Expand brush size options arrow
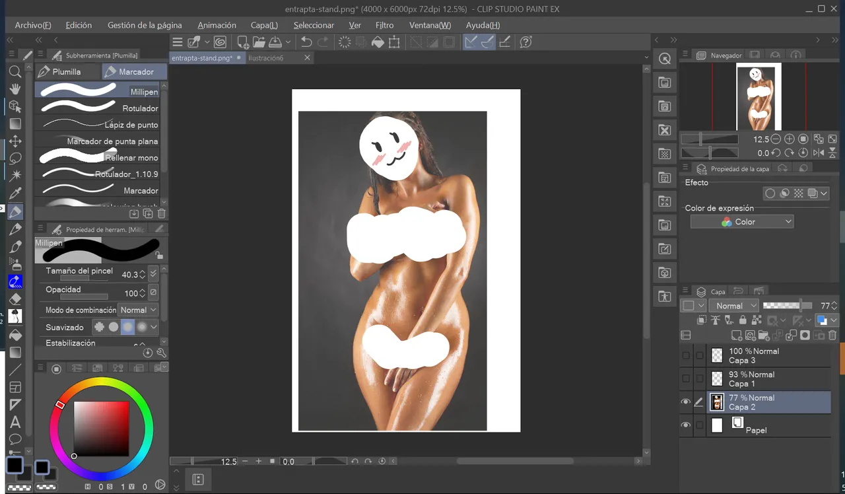Screen dimensions: 845x494 pyautogui.click(x=153, y=273)
